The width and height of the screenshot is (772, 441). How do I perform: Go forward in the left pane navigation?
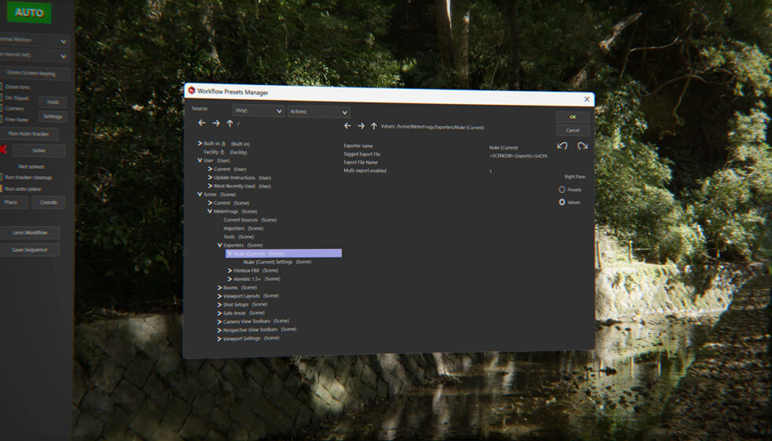[x=216, y=123]
